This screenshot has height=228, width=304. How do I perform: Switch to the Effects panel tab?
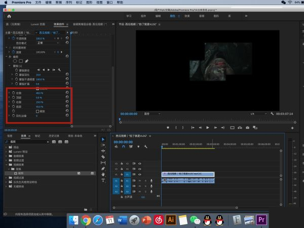tap(24, 136)
